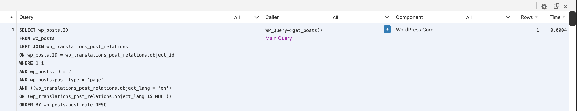The width and height of the screenshot is (577, 111).
Task: Select WP_Query->get_posts() caller text
Action: point(294,30)
